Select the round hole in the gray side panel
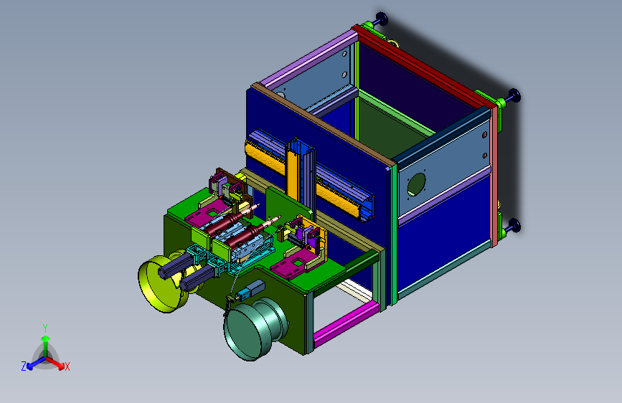Viewport: 622px width, 403px height. point(416,184)
